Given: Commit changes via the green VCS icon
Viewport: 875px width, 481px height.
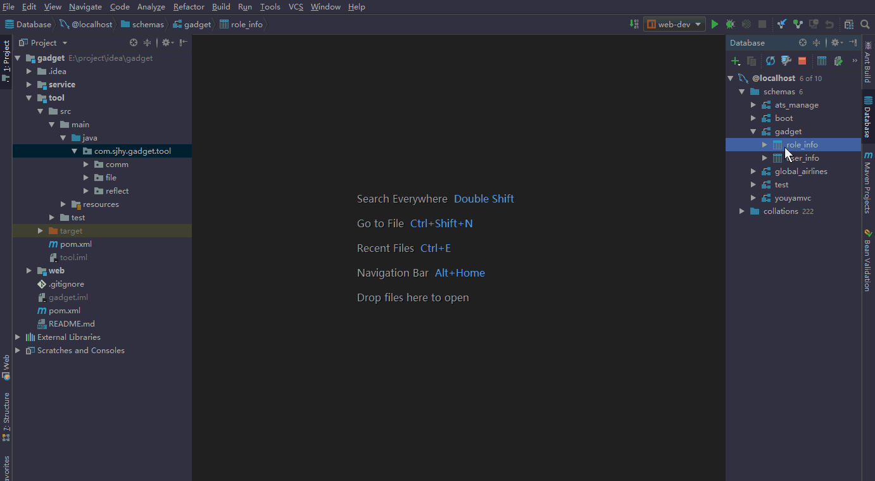Looking at the screenshot, I should pos(798,23).
